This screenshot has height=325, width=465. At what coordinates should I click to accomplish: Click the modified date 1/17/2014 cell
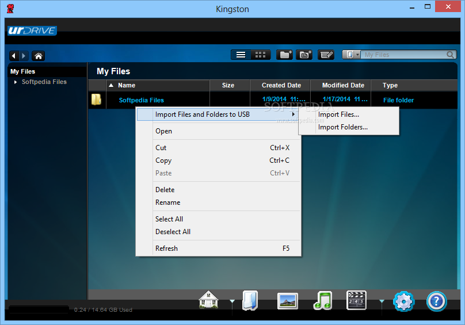pos(345,100)
